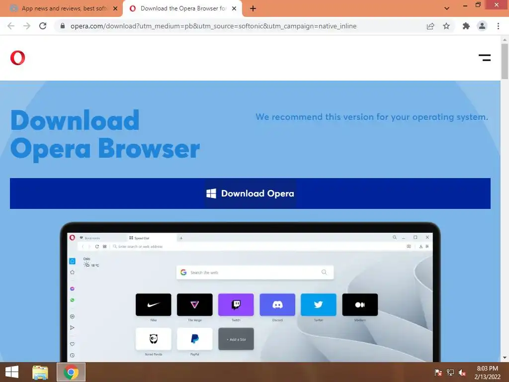Go back using the browser back arrow
Image resolution: width=509 pixels, height=382 pixels.
coord(11,26)
